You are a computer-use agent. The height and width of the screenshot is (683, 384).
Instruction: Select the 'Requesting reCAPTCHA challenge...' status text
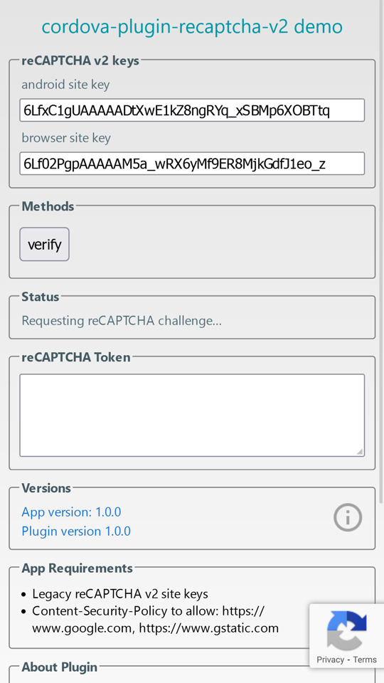pyautogui.click(x=122, y=321)
